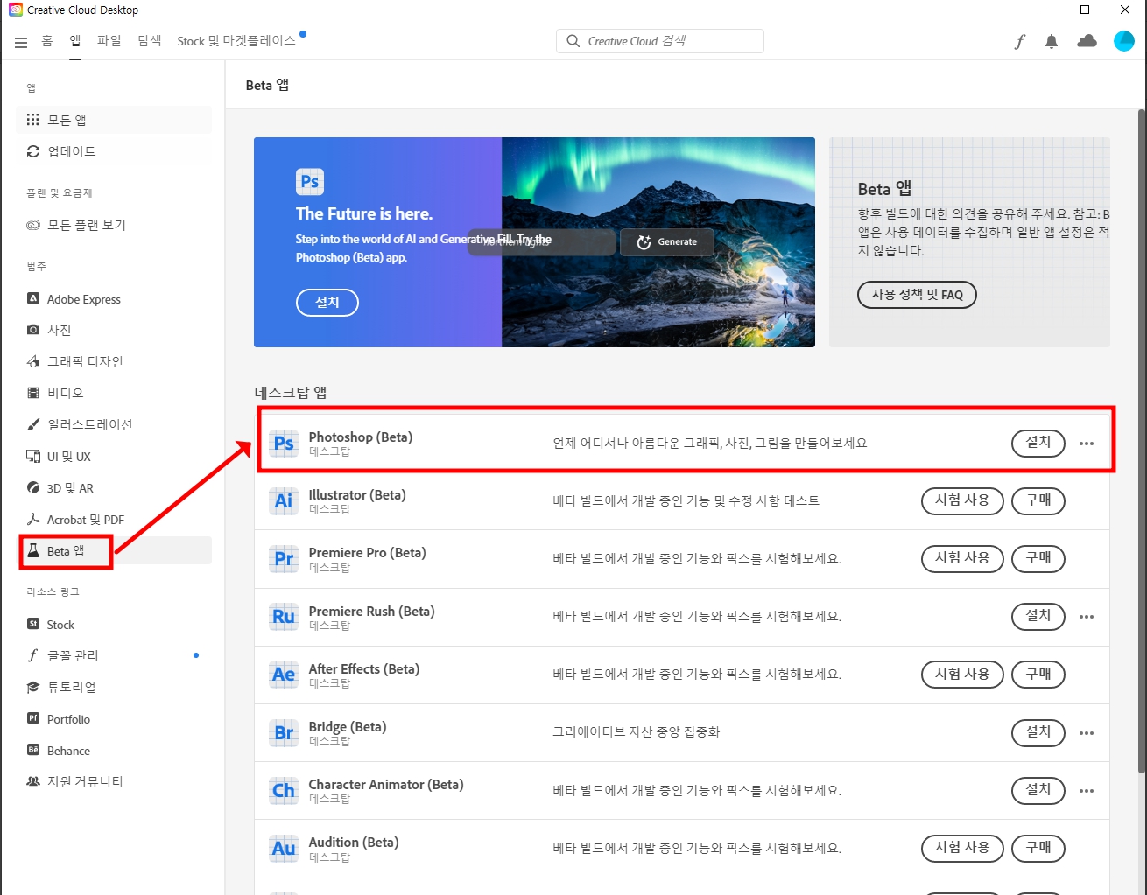Click the Audition (Beta) Au icon
The width and height of the screenshot is (1147, 895).
[x=284, y=848]
